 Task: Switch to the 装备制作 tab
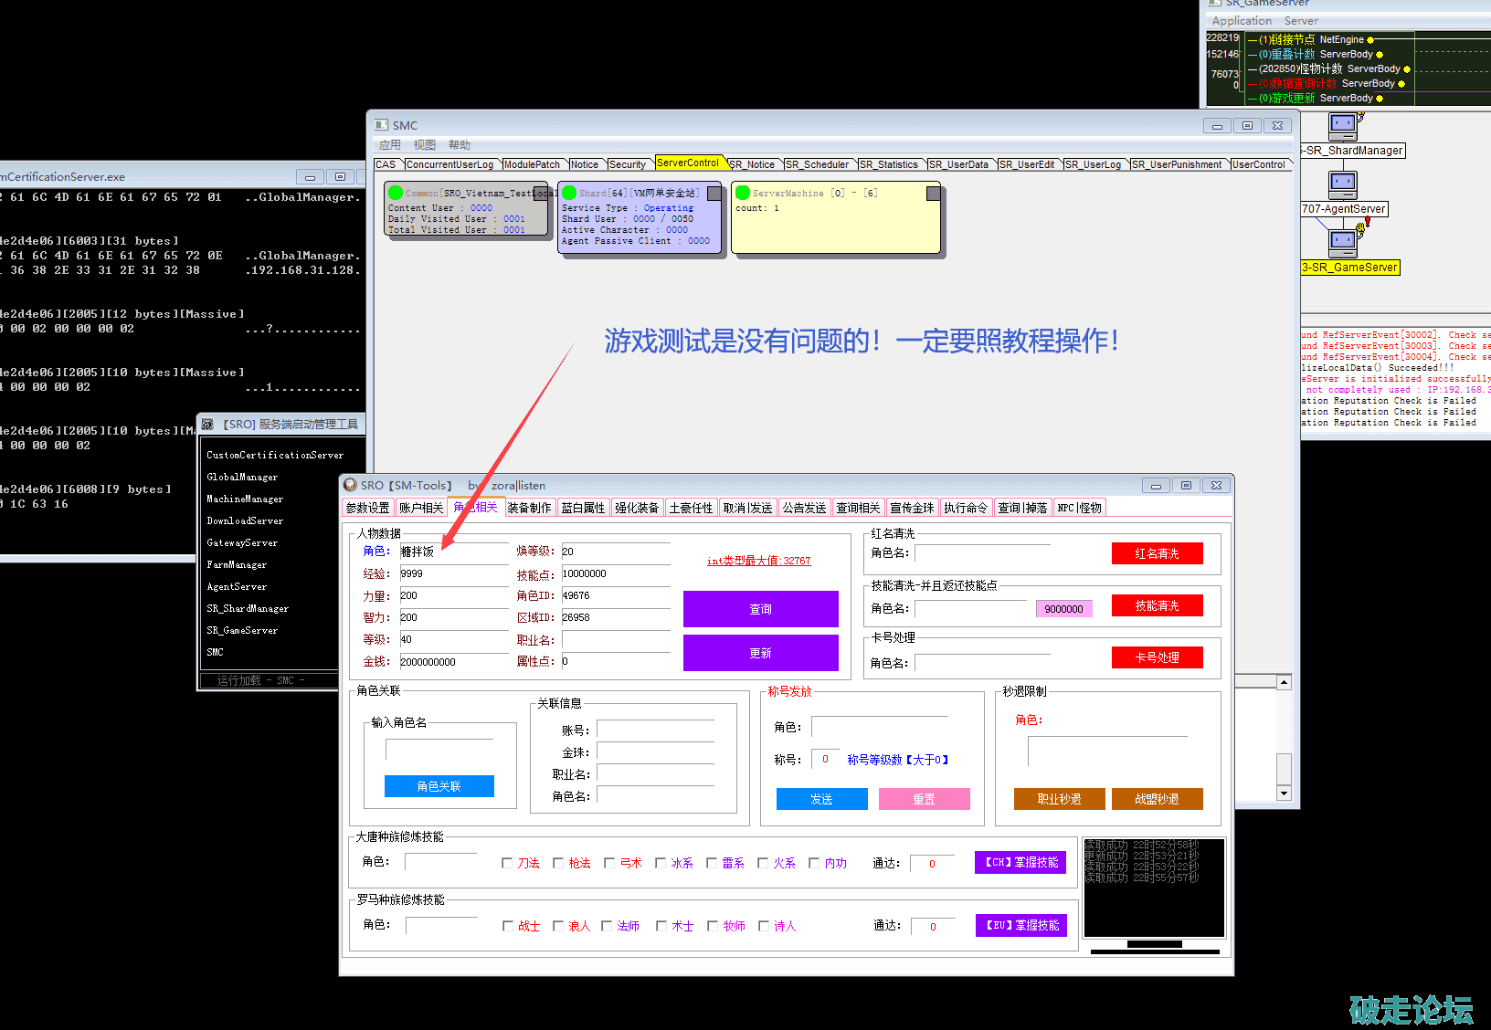point(529,508)
